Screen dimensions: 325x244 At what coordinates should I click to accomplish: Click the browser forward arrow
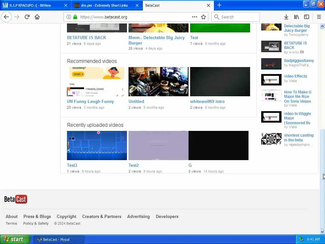pyautogui.click(x=17, y=17)
